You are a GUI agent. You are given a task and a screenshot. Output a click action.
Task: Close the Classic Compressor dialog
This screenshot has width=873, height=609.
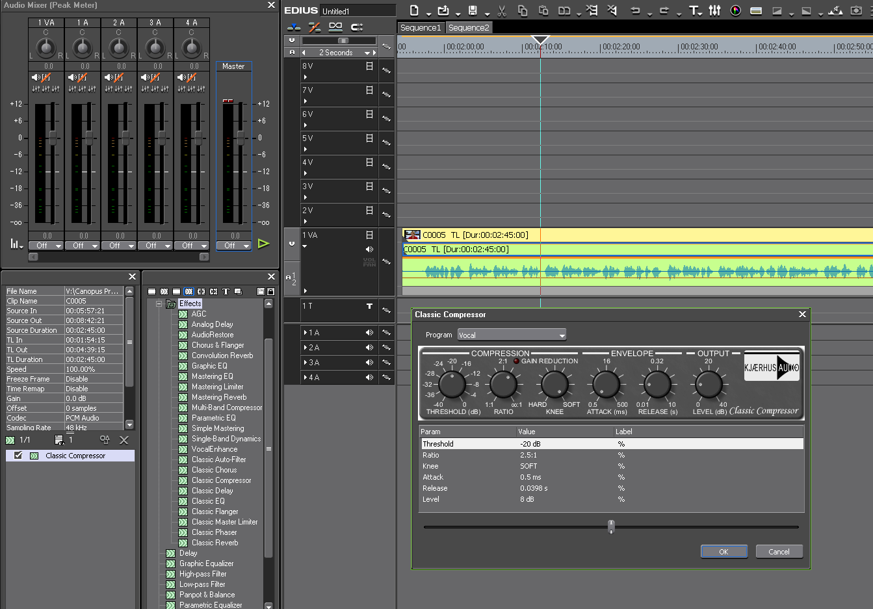(x=802, y=315)
